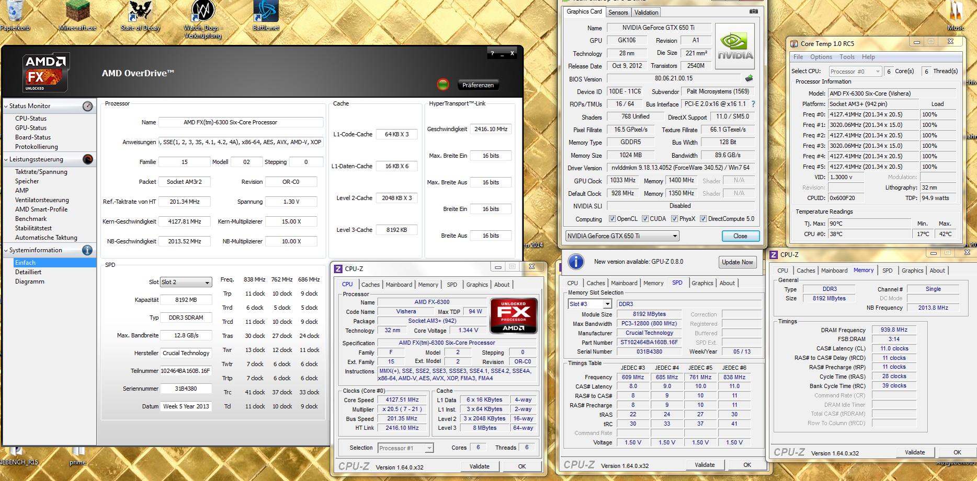This screenshot has width=977, height=481.
Task: Click the NVIDIA logo in GPU-Z
Action: pos(735,47)
